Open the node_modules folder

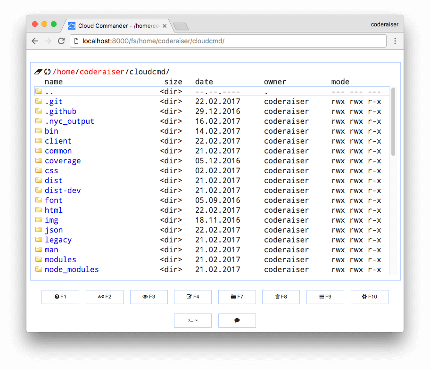(72, 270)
